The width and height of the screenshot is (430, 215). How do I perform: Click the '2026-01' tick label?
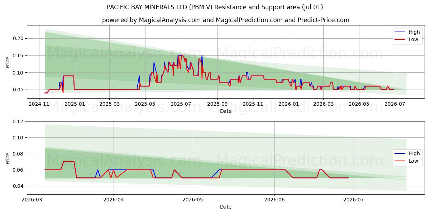289,104
